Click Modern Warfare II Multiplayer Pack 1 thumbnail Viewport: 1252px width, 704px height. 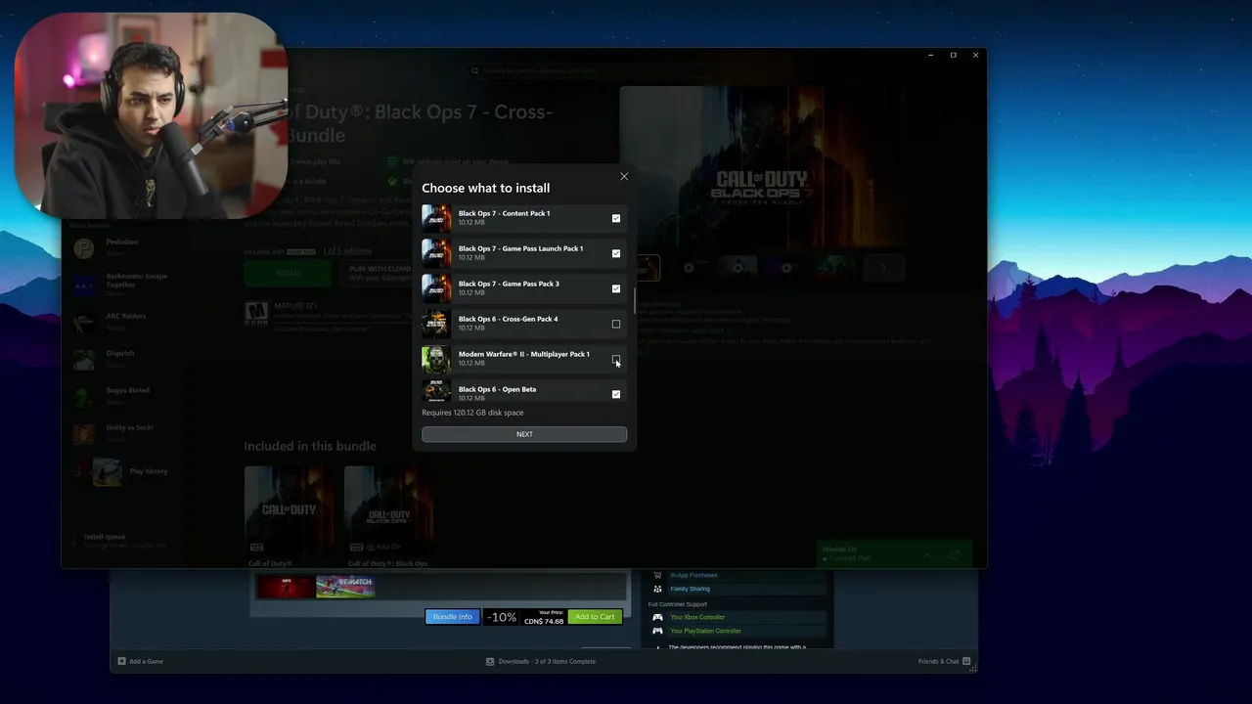coord(436,358)
